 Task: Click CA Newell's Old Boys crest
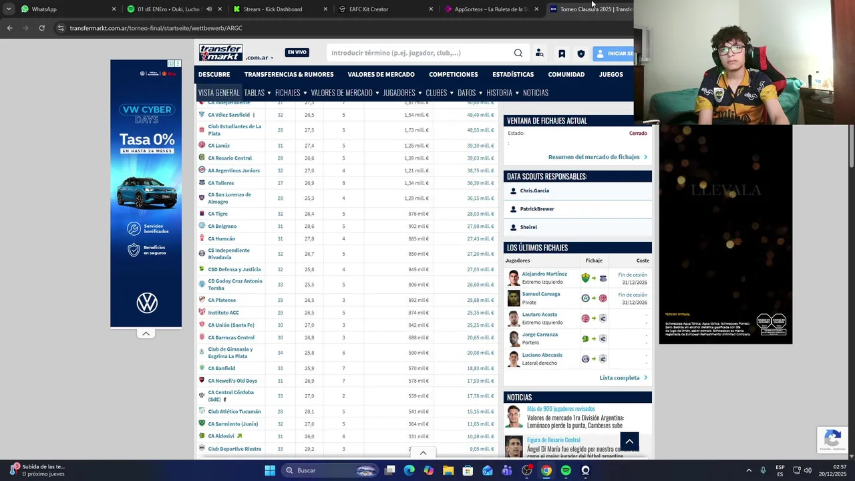pyautogui.click(x=202, y=380)
